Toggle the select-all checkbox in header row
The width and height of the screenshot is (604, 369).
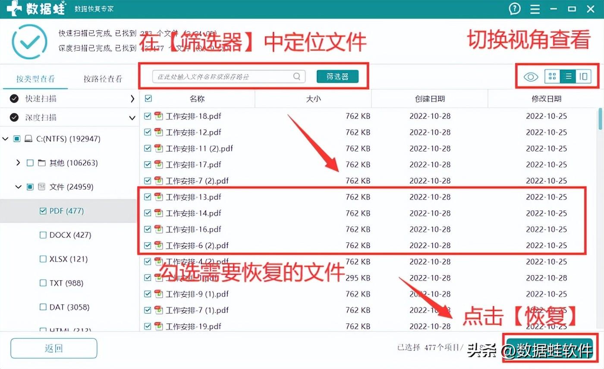(x=148, y=98)
